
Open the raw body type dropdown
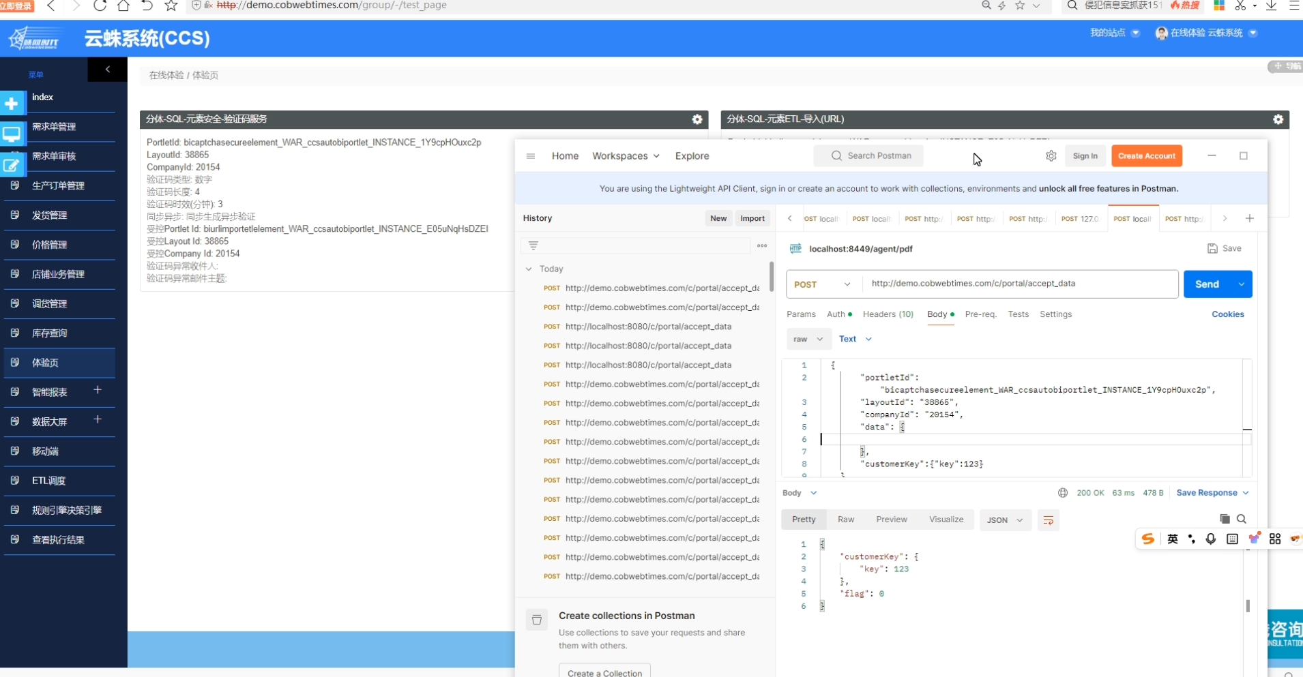click(x=808, y=339)
